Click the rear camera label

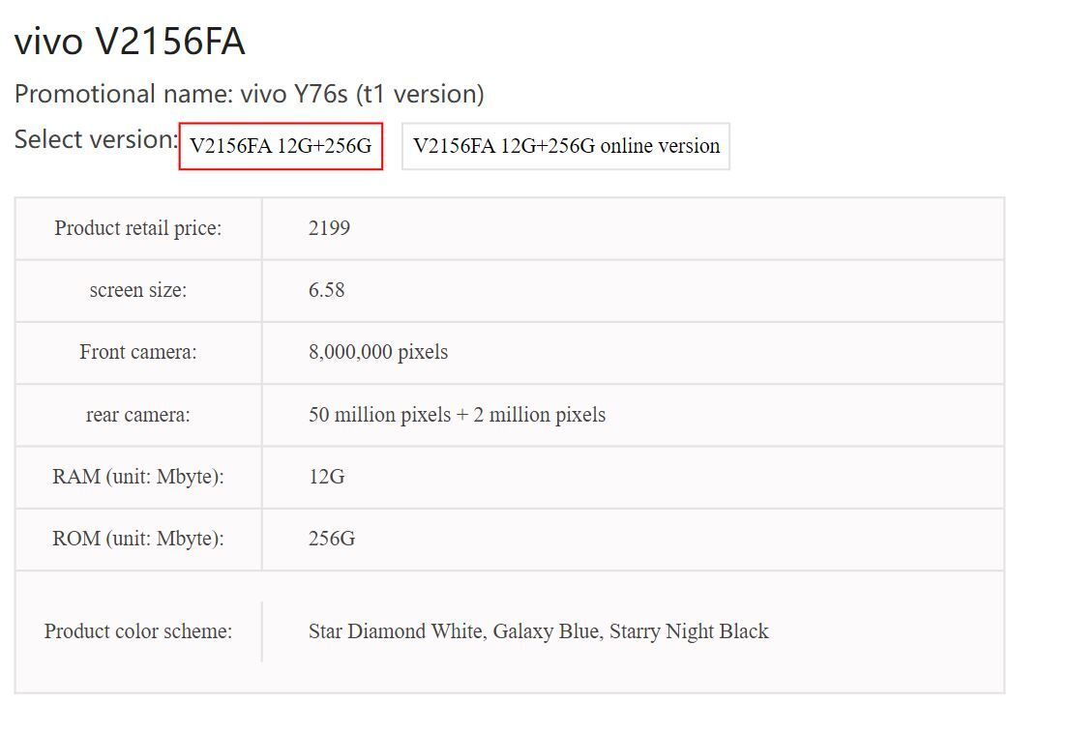click(138, 415)
